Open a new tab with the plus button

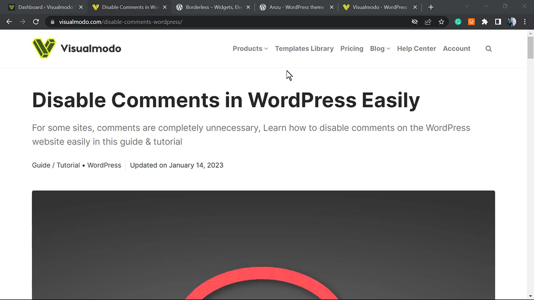point(431,7)
